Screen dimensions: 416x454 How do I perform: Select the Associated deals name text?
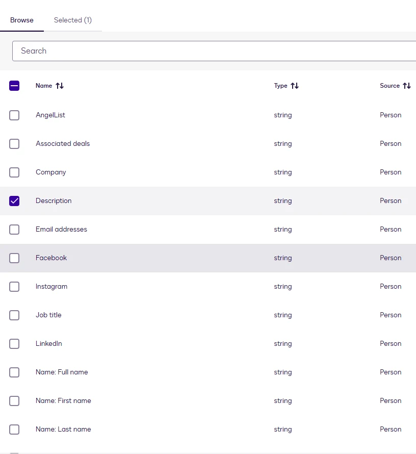click(63, 144)
